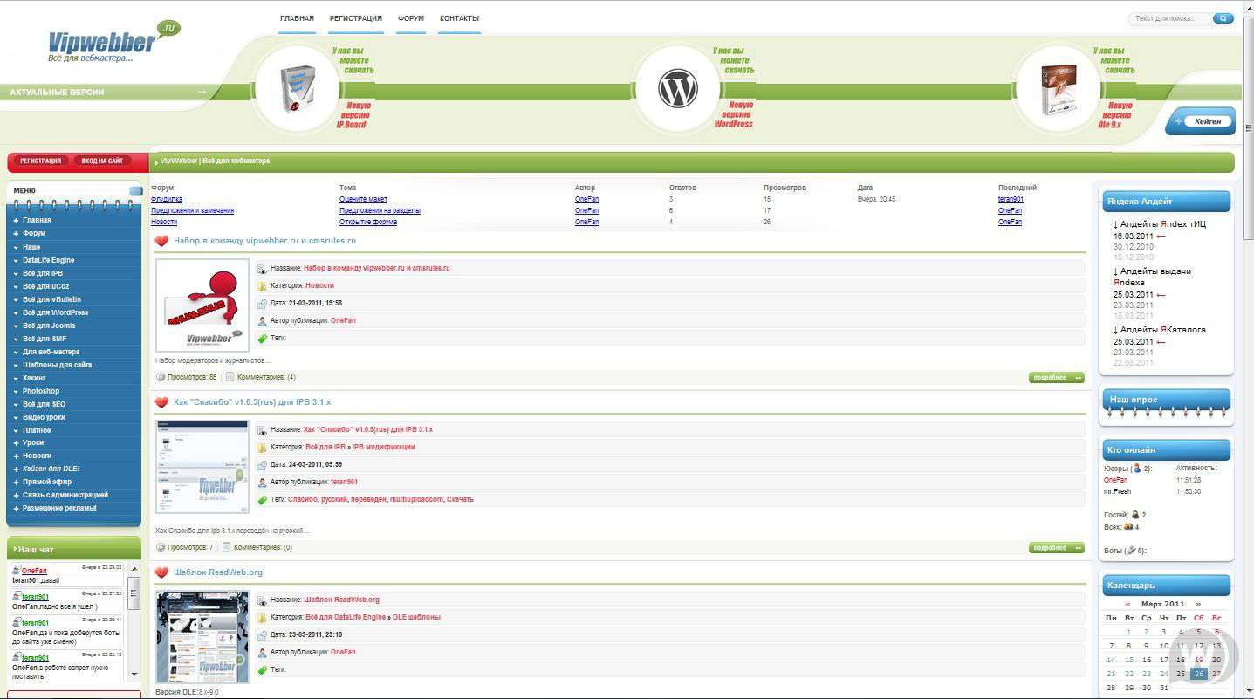Select Photoshop in sidebar menu
Screen dimensions: 1254x699
point(41,391)
